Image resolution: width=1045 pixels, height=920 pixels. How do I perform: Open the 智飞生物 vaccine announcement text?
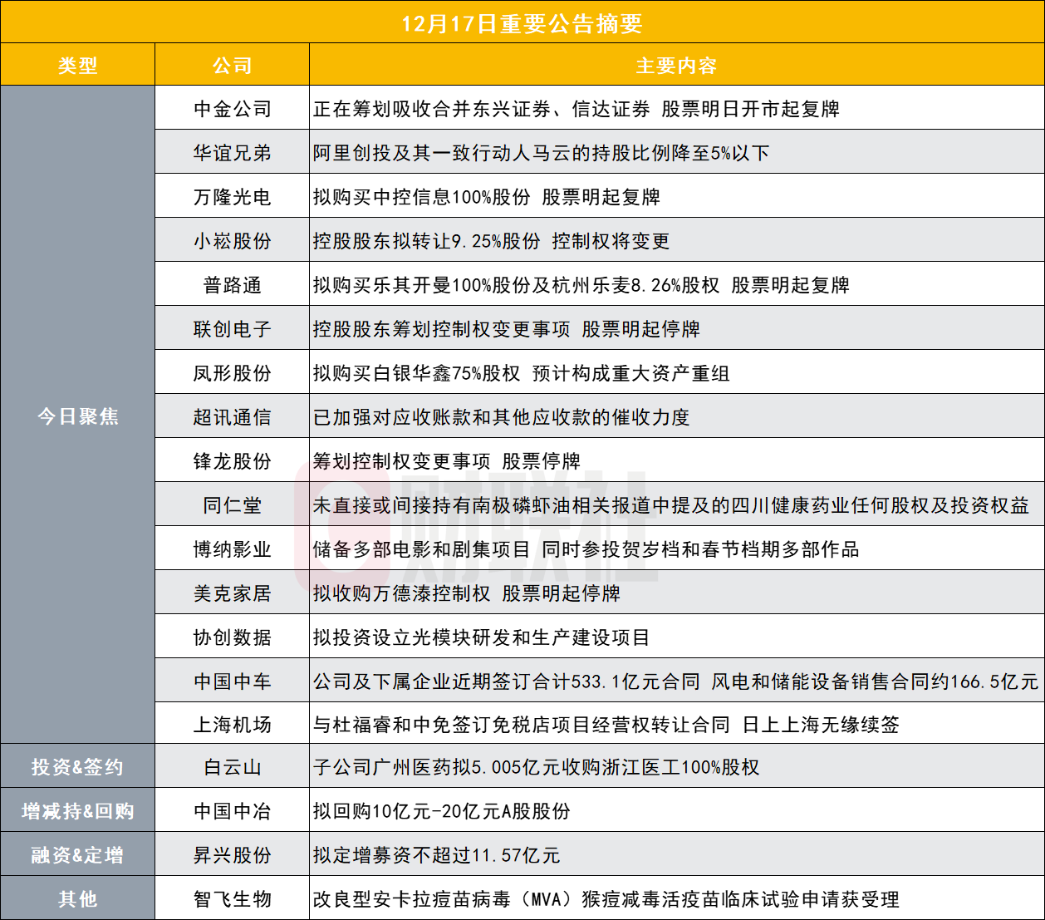[x=606, y=899]
